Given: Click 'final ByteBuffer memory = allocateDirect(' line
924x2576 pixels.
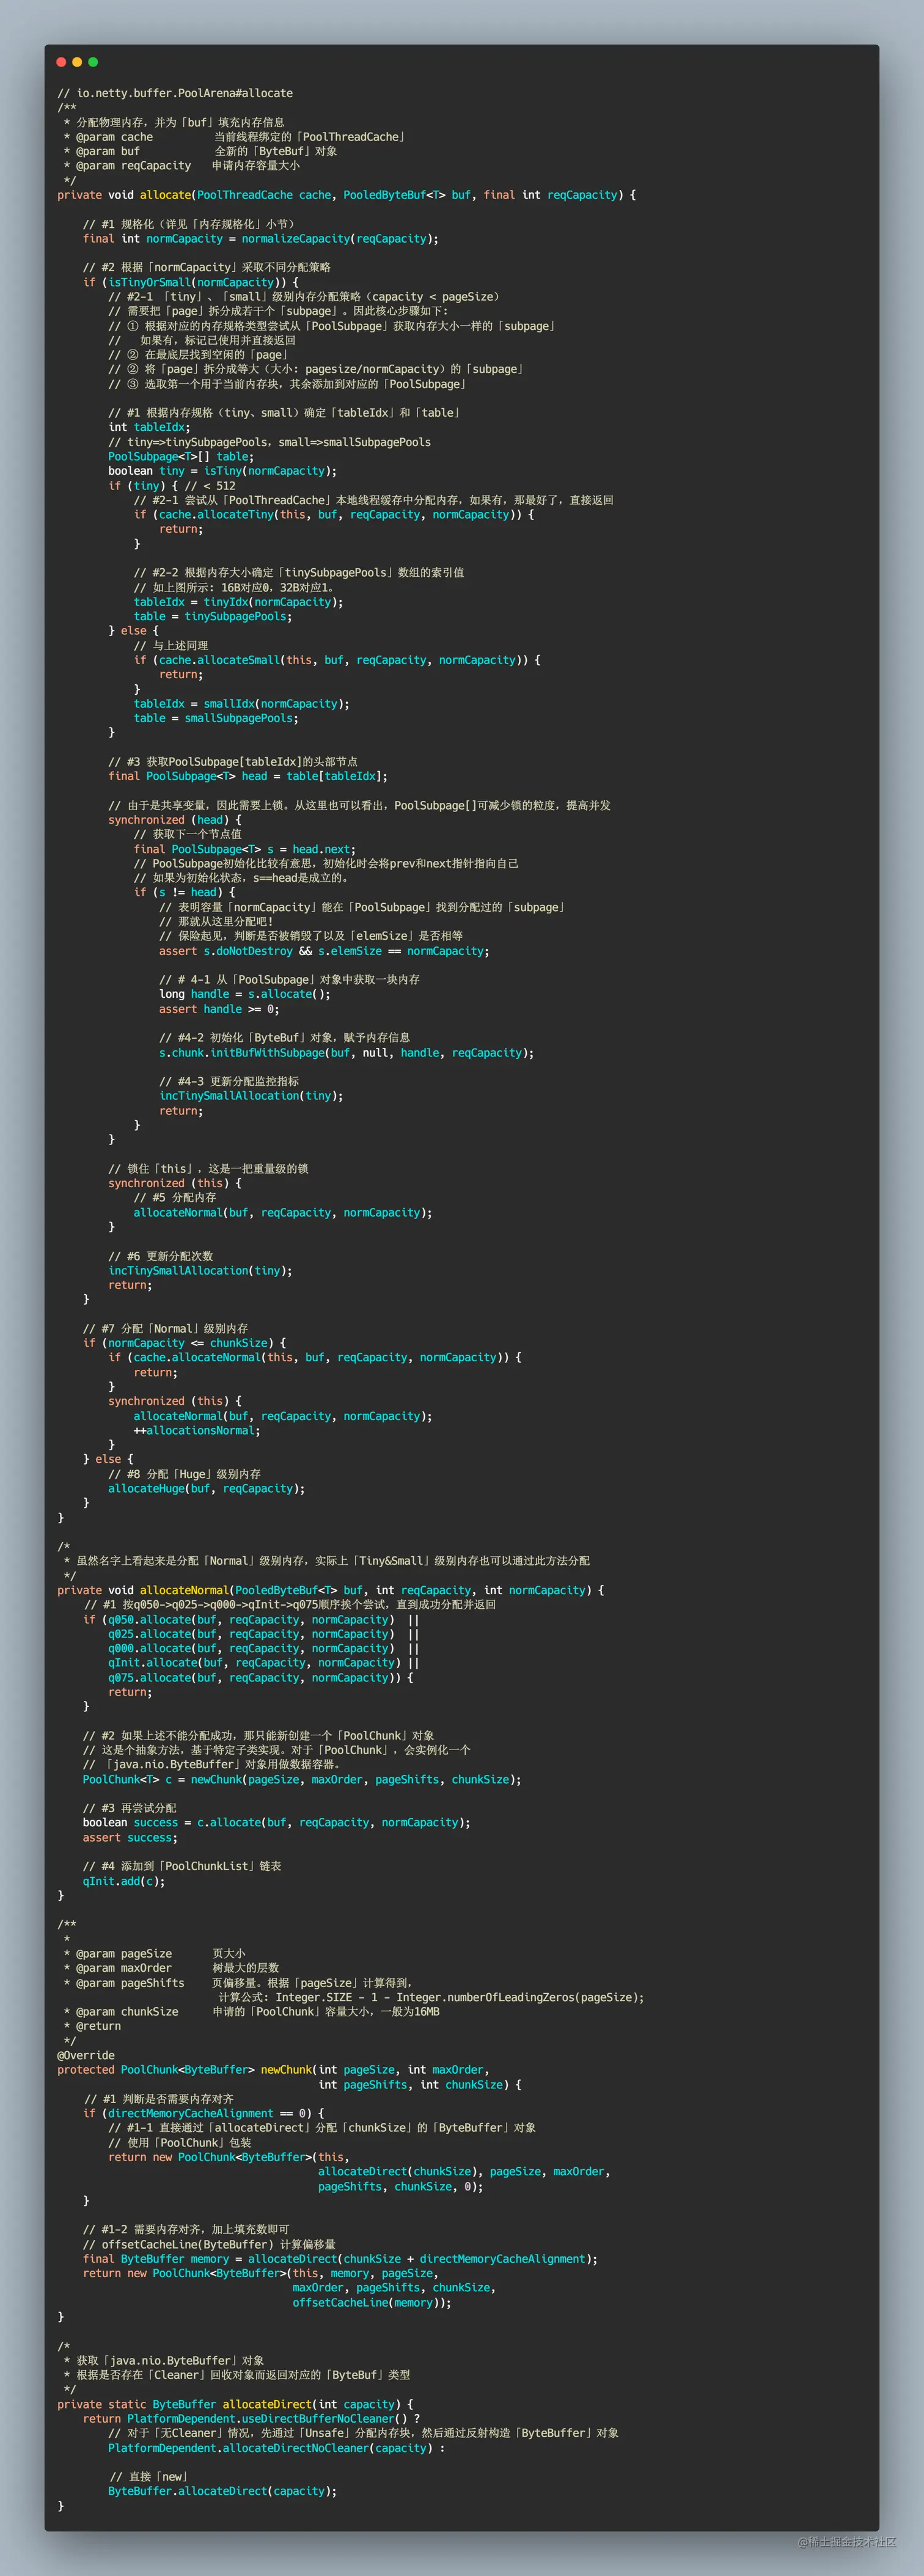Looking at the screenshot, I should 340,2259.
